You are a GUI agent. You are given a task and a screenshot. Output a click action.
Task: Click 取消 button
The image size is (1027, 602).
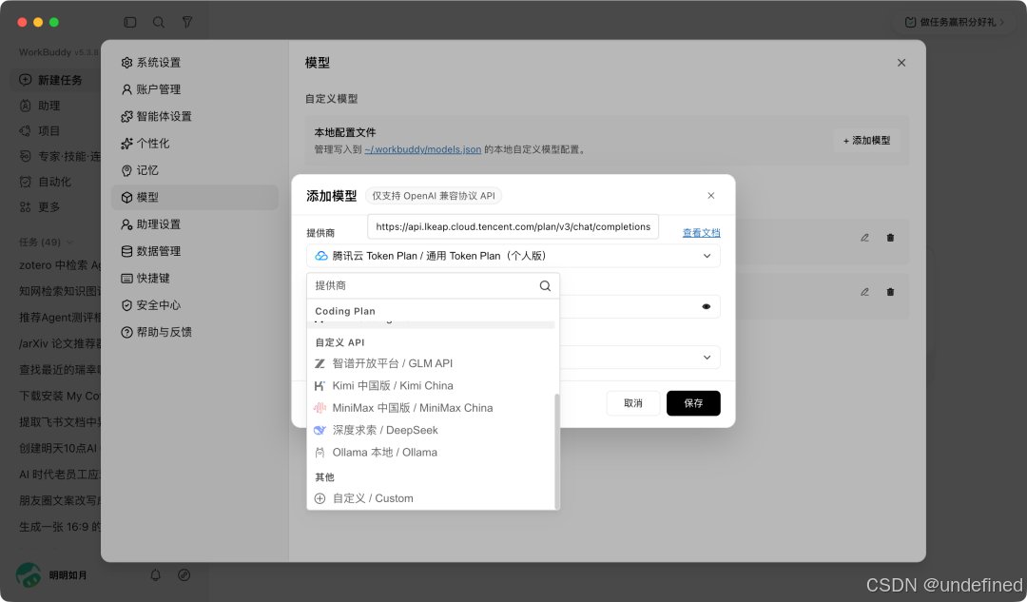[x=632, y=403]
